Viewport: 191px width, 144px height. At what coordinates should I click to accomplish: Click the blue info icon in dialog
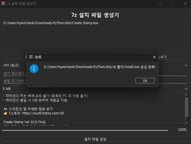[34, 69]
